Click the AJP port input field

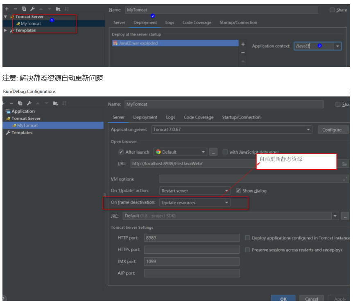click(192, 273)
